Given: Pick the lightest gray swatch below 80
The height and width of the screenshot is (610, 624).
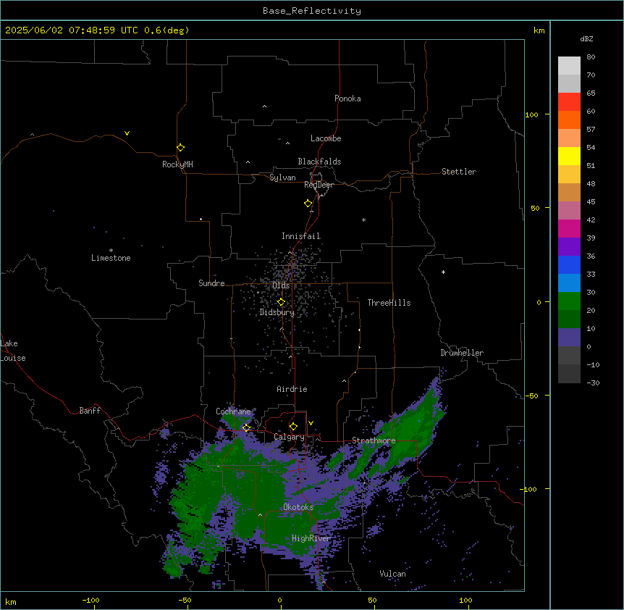Looking at the screenshot, I should (x=569, y=66).
